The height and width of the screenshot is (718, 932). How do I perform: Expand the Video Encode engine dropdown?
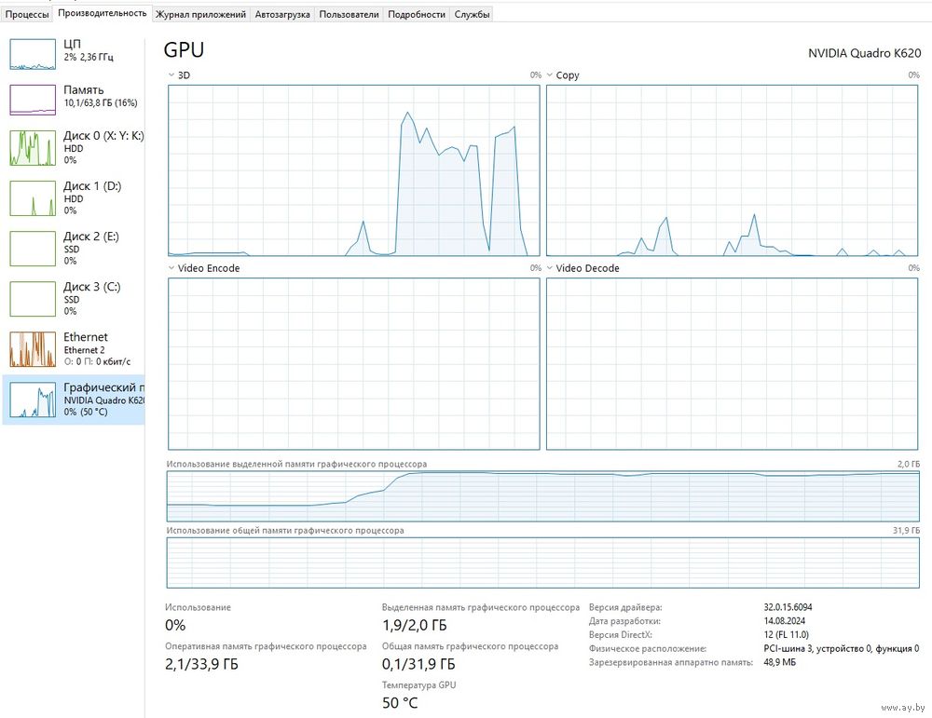tap(171, 268)
